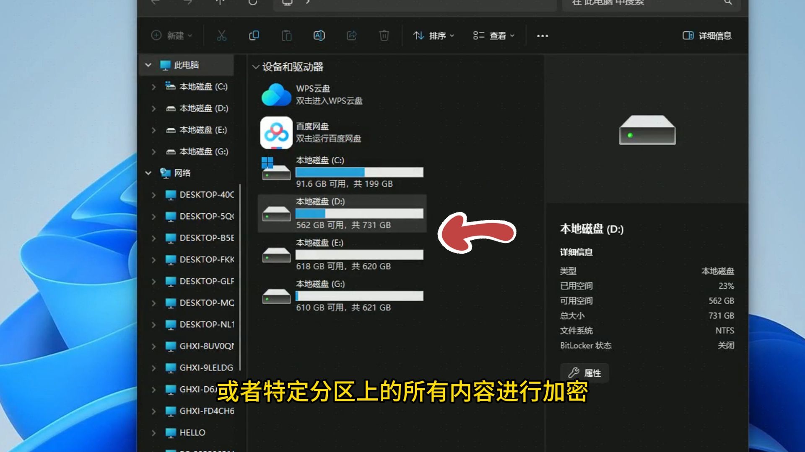The image size is (805, 452).
Task: Open the 排序 sort dropdown
Action: [x=434, y=36]
